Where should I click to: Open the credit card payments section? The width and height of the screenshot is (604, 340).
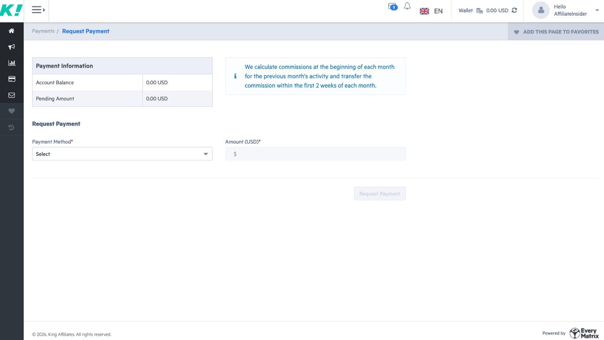click(12, 79)
